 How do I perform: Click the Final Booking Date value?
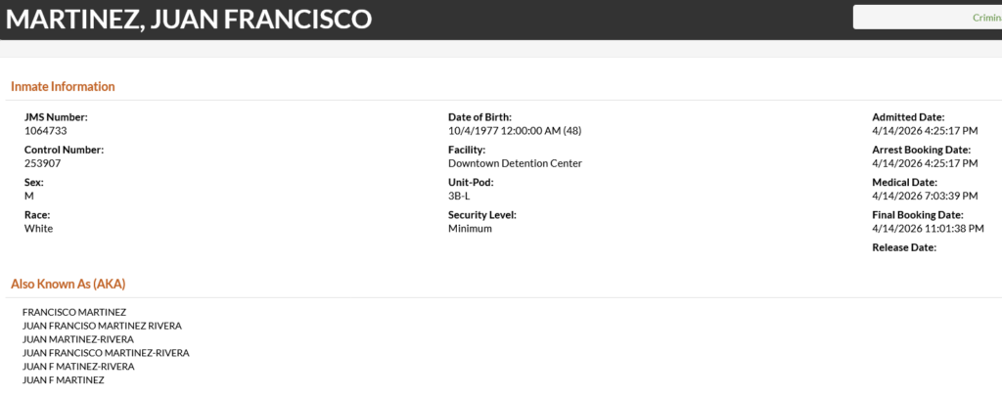[x=928, y=228]
